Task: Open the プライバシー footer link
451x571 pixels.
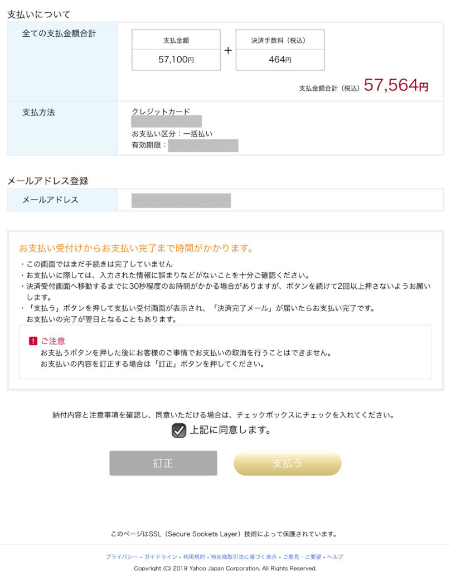Action: [x=122, y=557]
